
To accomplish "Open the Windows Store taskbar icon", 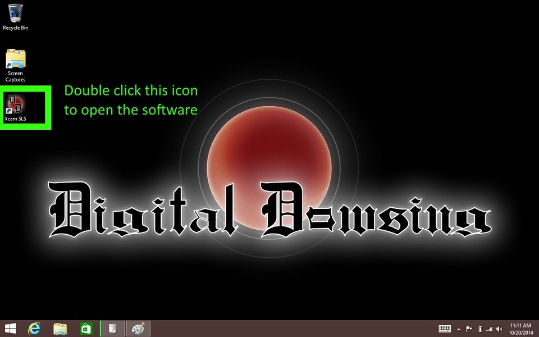I will pyautogui.click(x=85, y=329).
